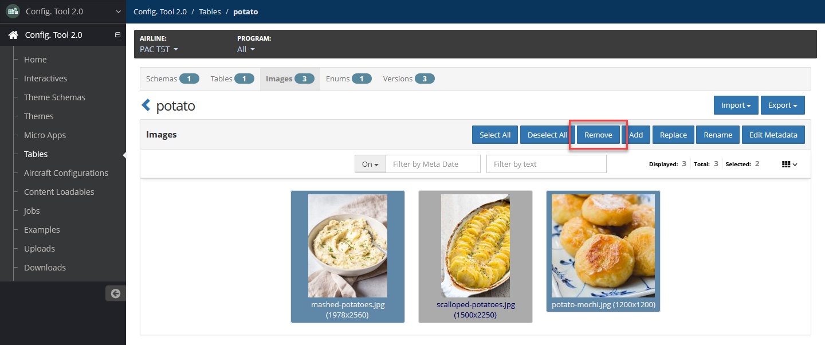Focus the Filter by Meta Date field
The width and height of the screenshot is (825, 345).
pyautogui.click(x=433, y=164)
